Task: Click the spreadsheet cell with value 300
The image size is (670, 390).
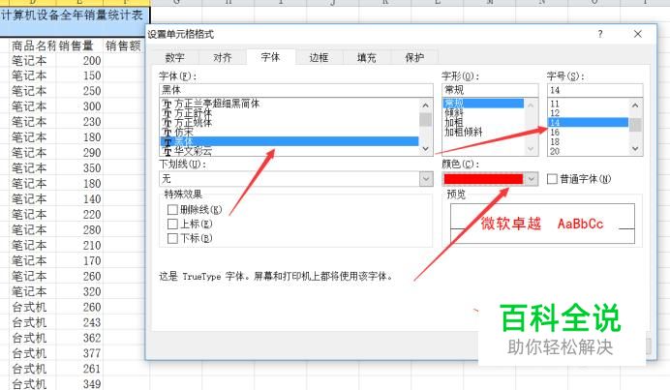Action: pos(79,106)
